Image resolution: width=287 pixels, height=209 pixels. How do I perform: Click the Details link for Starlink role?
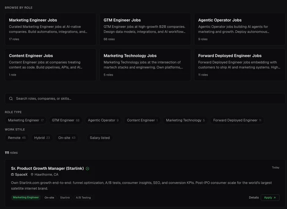point(254,198)
